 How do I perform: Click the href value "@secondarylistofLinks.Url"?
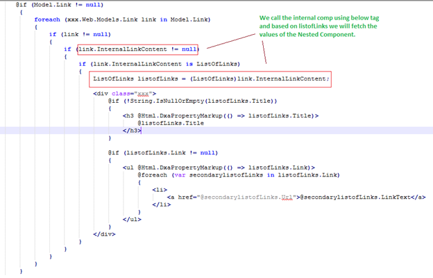246,197
